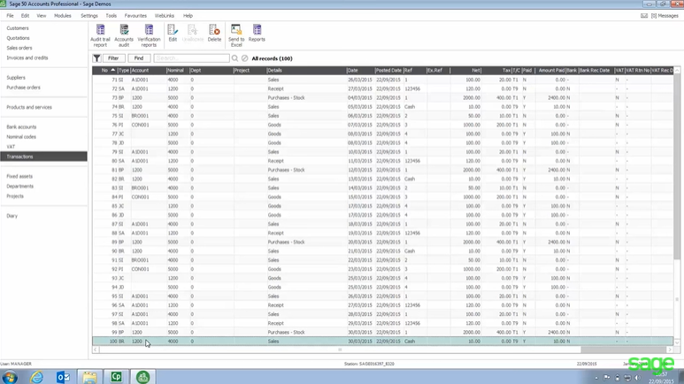Sort by the Posted Date column header
The width and height of the screenshot is (684, 384).
(x=388, y=70)
